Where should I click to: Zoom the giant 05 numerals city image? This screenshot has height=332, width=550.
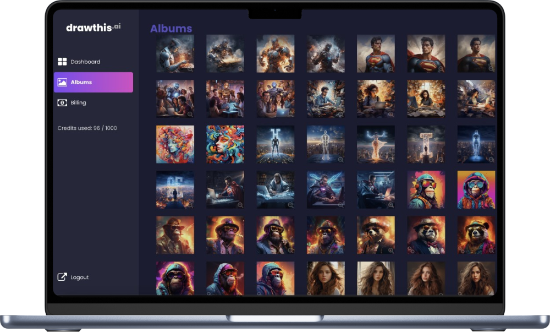pyautogui.click(x=190, y=205)
